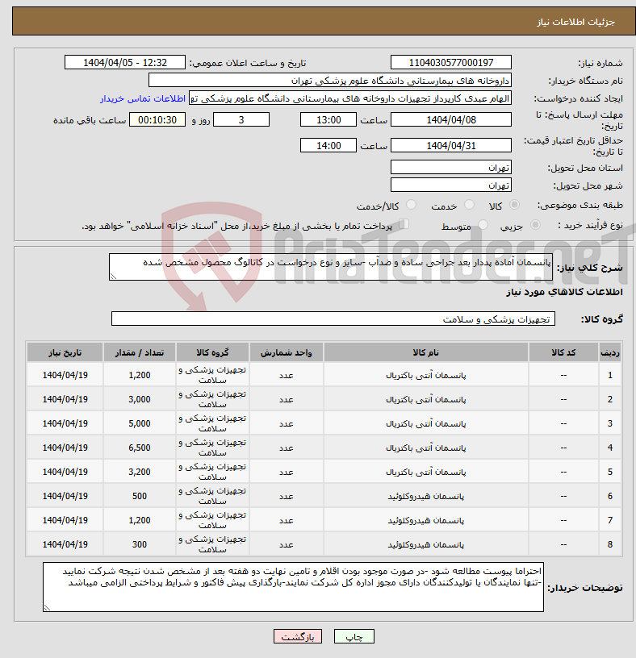Viewport: 636px width, 658px height.
Task: Click quantity 3,000 in row 2
Action: point(140,399)
